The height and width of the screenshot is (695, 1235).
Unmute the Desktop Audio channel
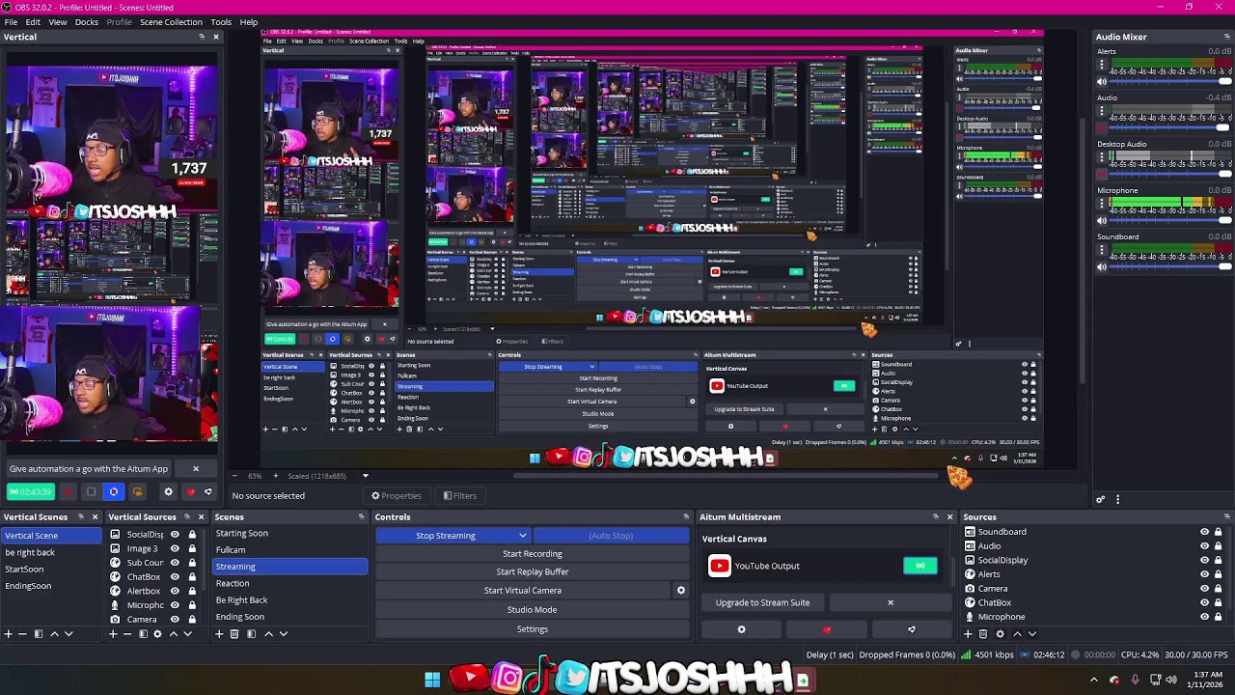click(x=1102, y=175)
